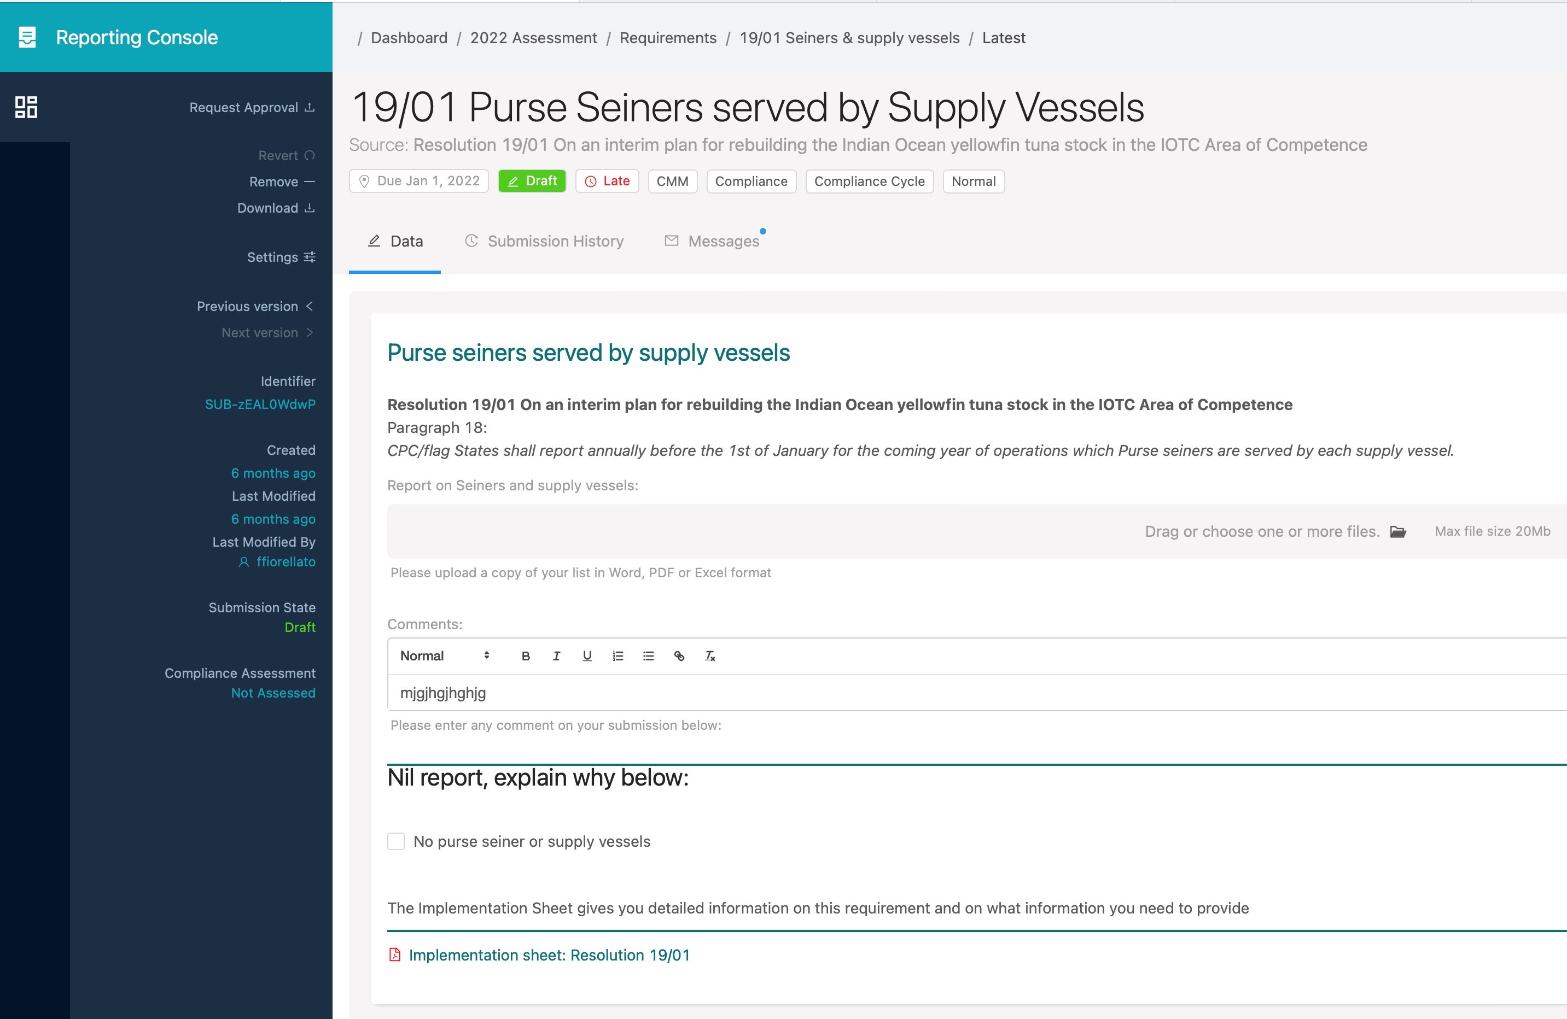Insert a link in Comments editor
The image size is (1567, 1019).
[x=679, y=655]
